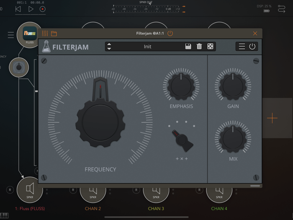This screenshot has width=293, height=220.
Task: Toggle the R button for CHAN 3
Action: 136,190
